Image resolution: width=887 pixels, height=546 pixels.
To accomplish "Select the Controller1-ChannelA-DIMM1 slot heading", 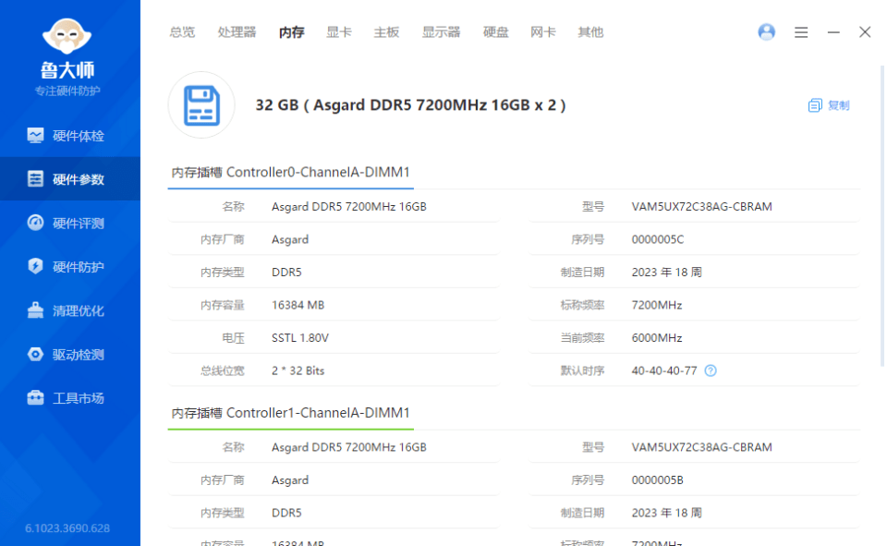I will 290,413.
